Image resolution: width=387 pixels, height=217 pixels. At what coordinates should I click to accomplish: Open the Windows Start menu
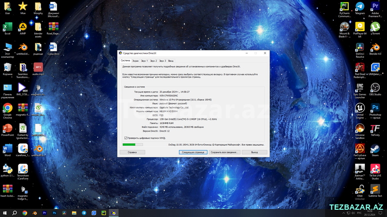pyautogui.click(x=5, y=213)
